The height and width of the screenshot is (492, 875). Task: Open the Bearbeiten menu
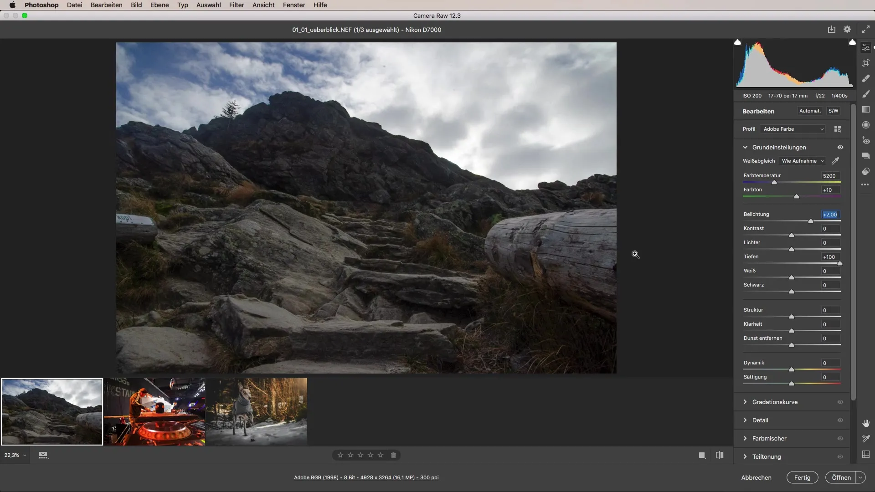(x=106, y=5)
